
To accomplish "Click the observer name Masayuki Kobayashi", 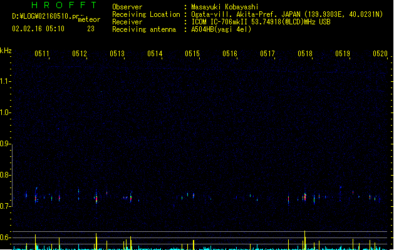I will 225,7.
